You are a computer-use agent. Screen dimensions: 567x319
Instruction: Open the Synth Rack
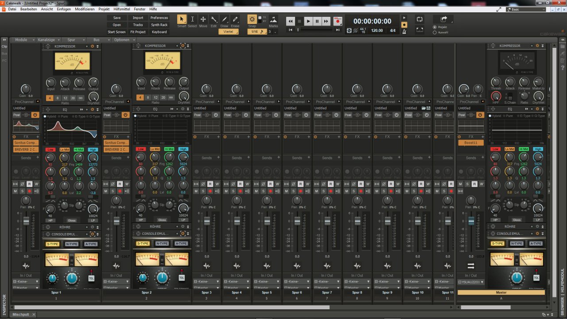pyautogui.click(x=159, y=25)
